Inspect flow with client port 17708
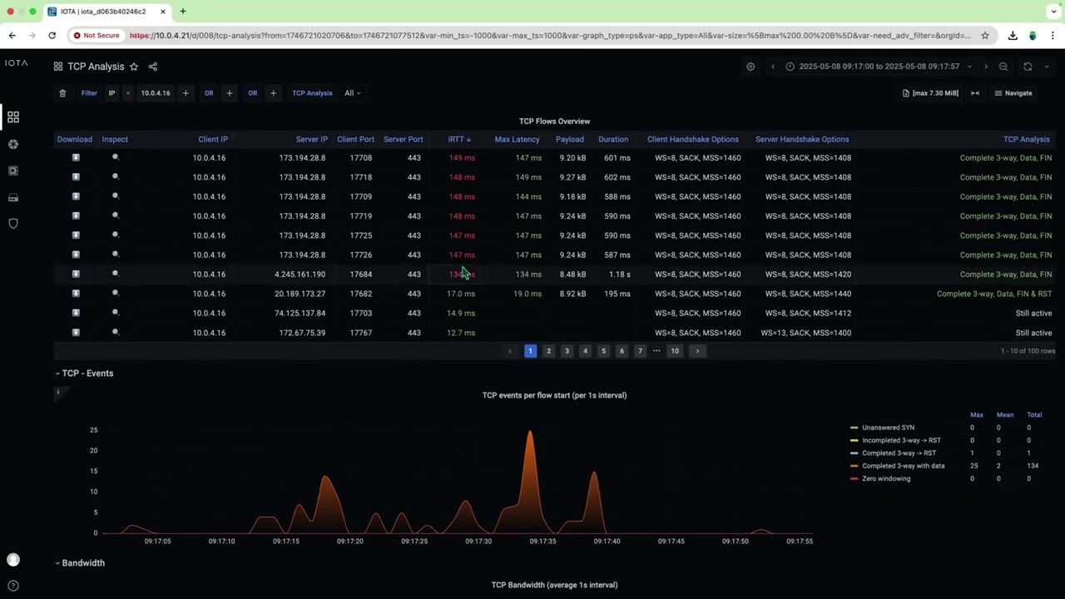This screenshot has width=1065, height=599. (116, 157)
